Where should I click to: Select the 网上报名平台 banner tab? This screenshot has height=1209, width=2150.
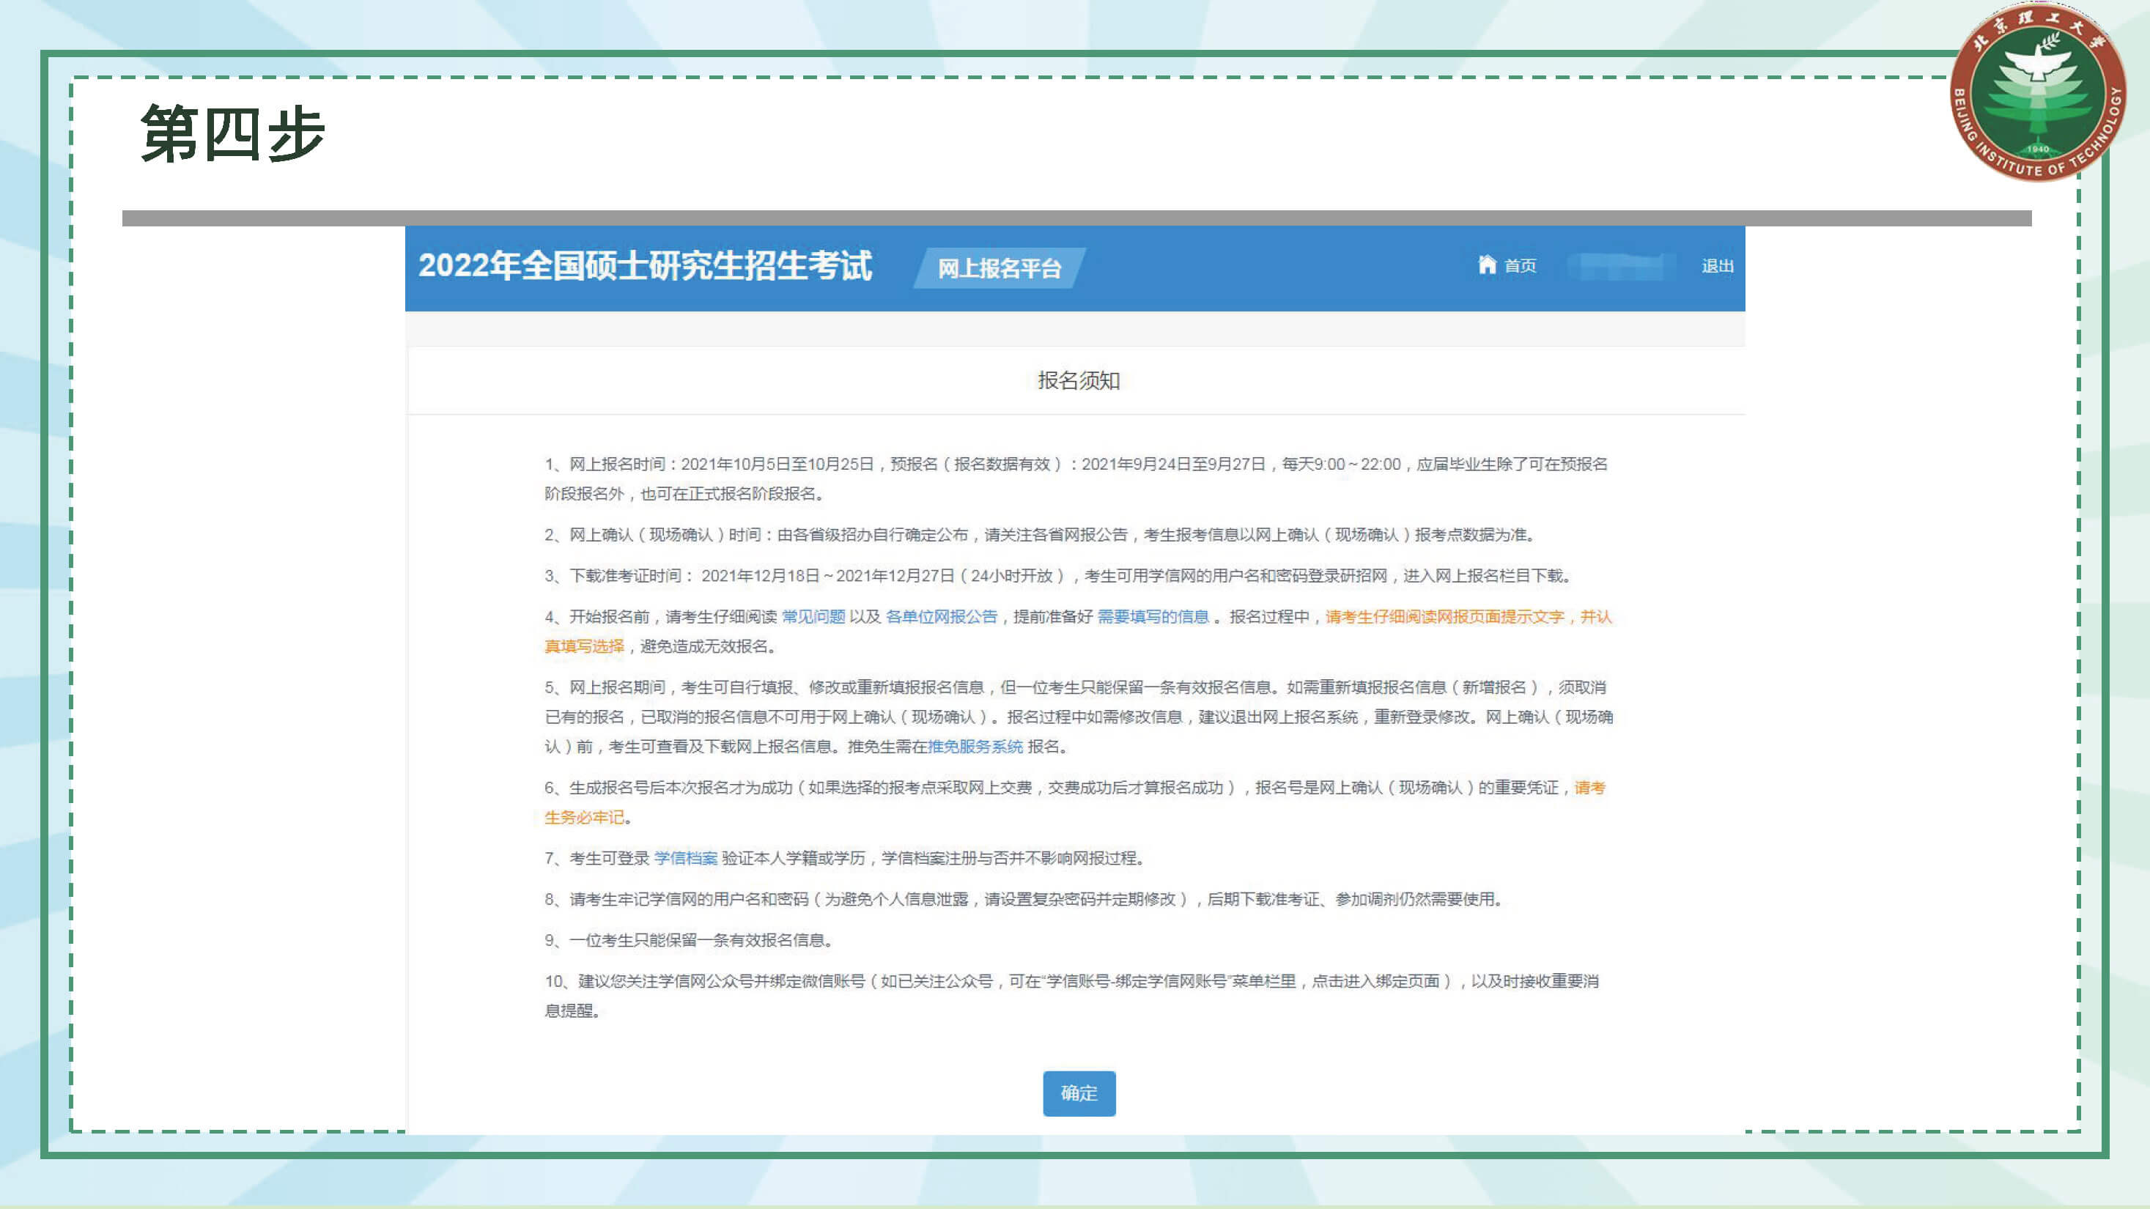point(999,268)
